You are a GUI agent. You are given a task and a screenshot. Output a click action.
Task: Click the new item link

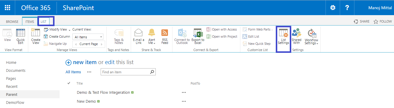81,62
